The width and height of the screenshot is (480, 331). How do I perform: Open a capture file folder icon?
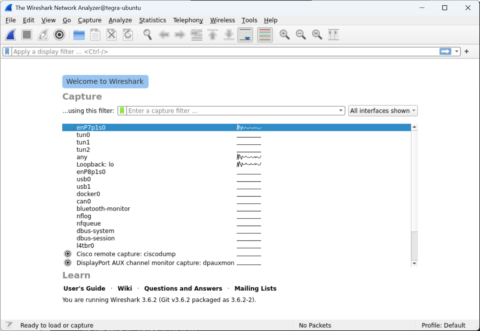[79, 34]
